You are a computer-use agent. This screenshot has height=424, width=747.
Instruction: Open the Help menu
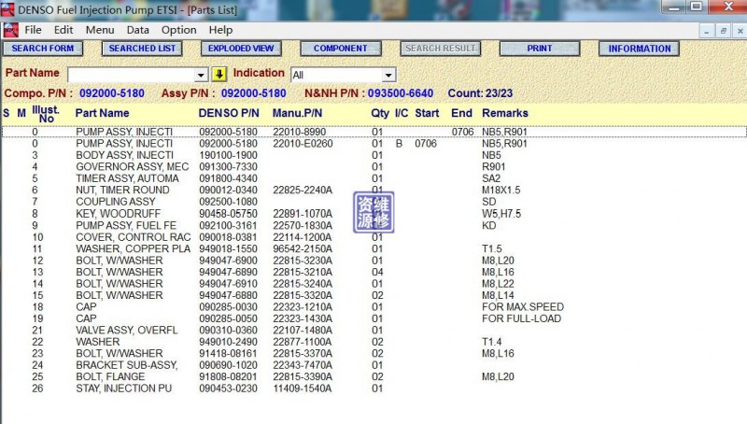click(x=220, y=30)
